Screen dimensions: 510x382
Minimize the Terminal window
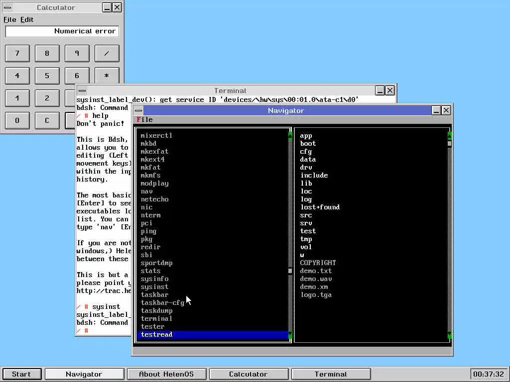(x=380, y=91)
